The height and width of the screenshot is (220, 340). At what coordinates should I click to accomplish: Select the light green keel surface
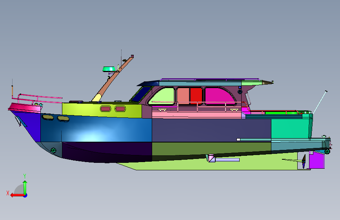coord(217,166)
